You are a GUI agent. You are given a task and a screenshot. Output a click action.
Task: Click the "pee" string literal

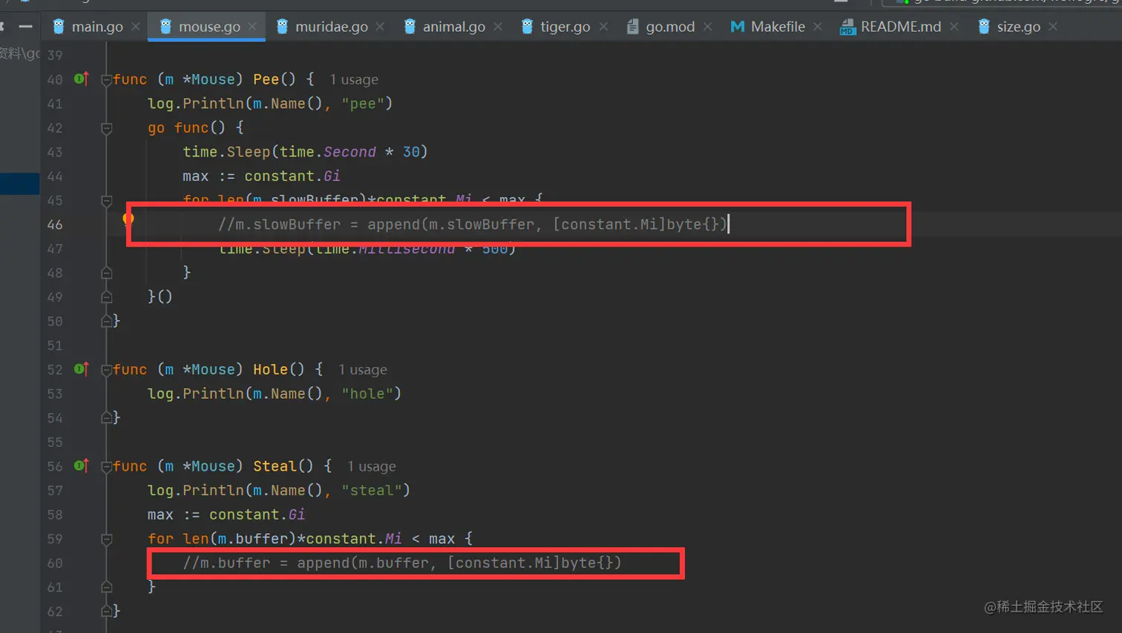[x=363, y=104]
